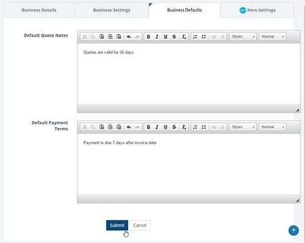Toggle Italic in Quote Notes editor
Viewport: 305px width, 243px height.
[157, 37]
